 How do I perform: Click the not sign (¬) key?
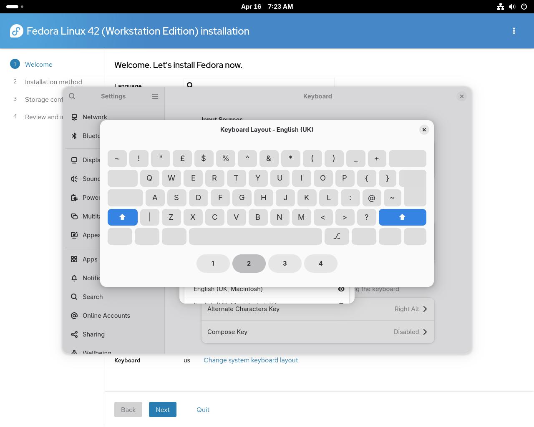(117, 158)
